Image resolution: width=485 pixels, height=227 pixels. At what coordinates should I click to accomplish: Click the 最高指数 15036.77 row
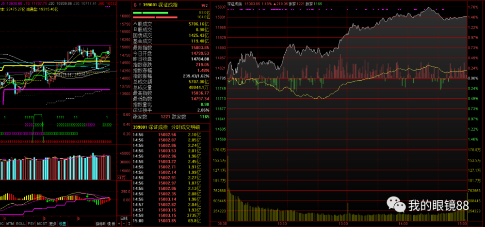tap(171, 93)
